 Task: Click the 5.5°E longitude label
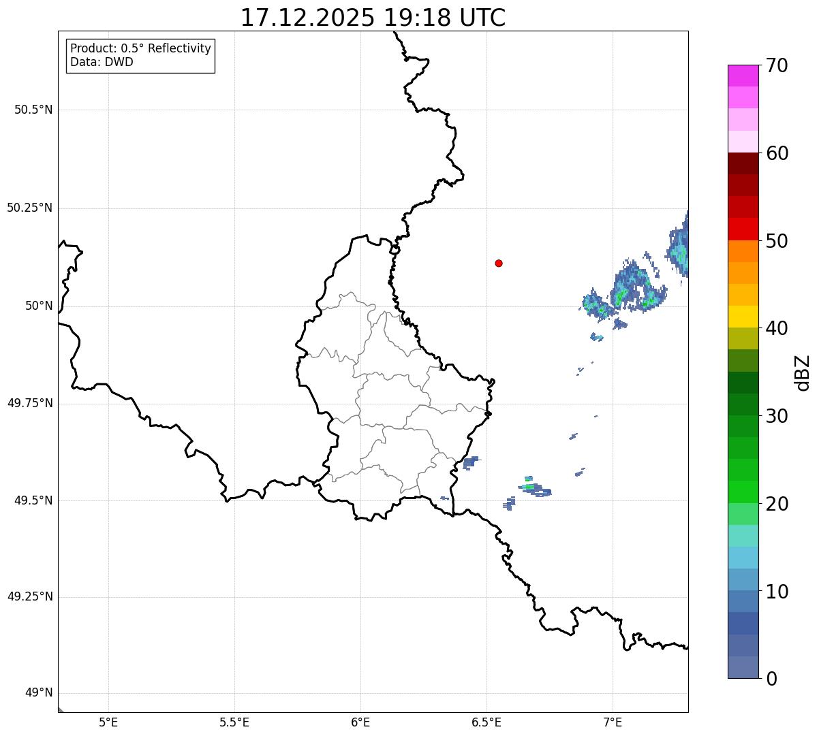pyautogui.click(x=234, y=722)
